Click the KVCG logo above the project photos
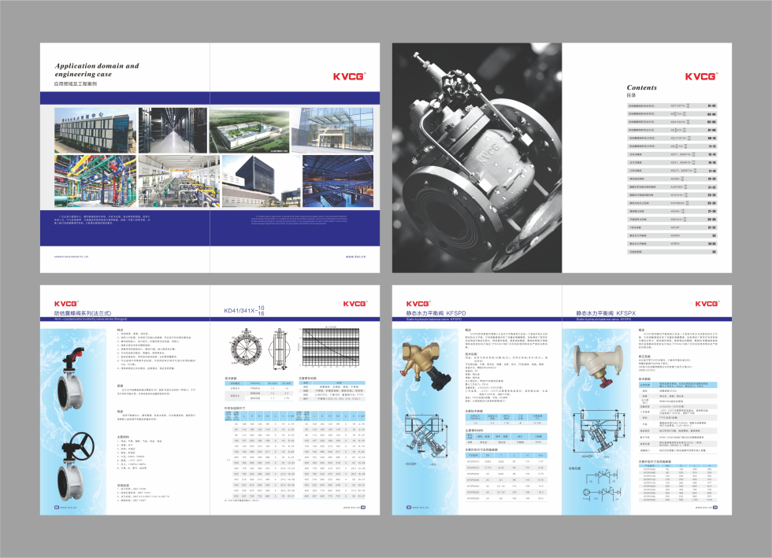Image resolution: width=772 pixels, height=558 pixels. pyautogui.click(x=349, y=76)
